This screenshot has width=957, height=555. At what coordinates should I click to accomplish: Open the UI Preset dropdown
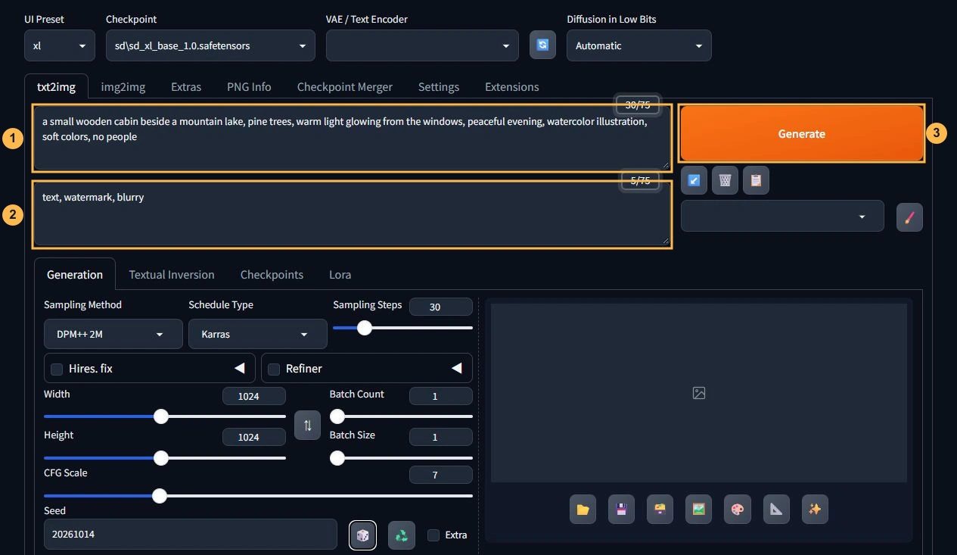tap(60, 45)
